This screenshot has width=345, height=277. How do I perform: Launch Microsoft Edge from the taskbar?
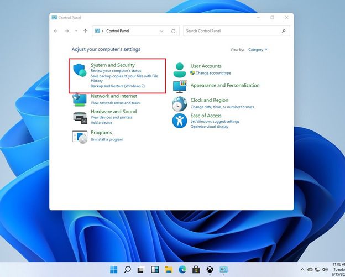[182, 269]
